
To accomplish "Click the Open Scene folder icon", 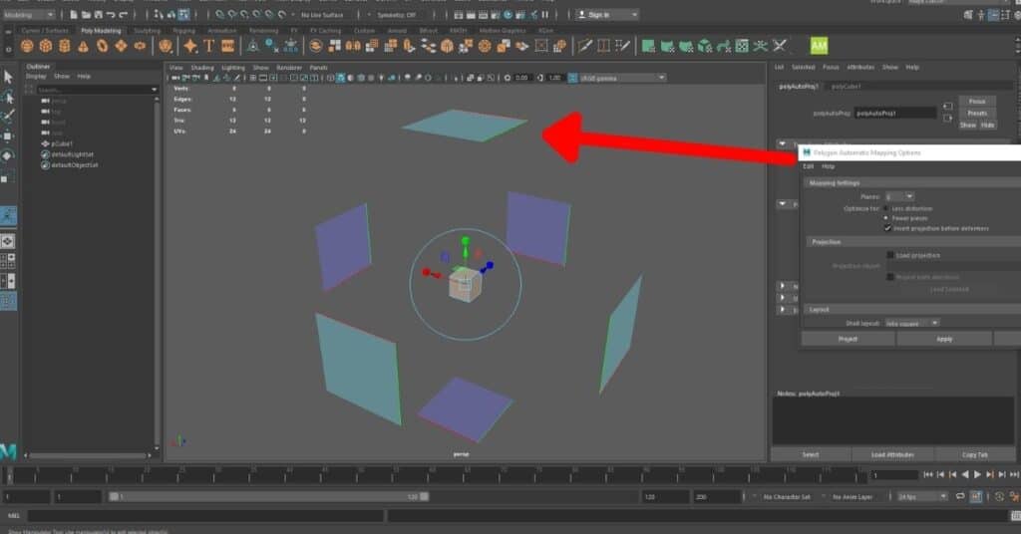I will [86, 14].
